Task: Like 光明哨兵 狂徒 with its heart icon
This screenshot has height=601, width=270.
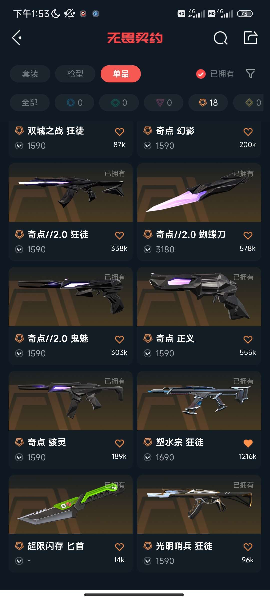Action: [x=248, y=547]
